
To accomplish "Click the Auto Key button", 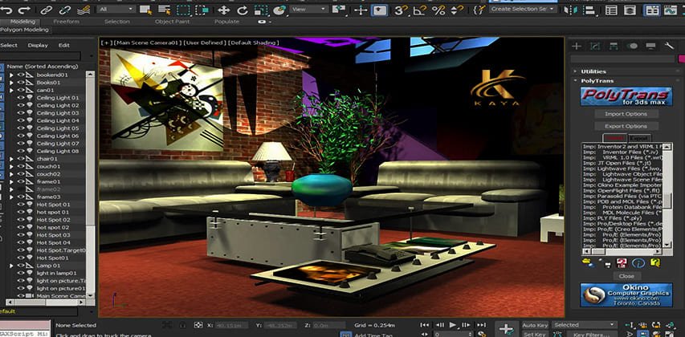I will coord(535,325).
